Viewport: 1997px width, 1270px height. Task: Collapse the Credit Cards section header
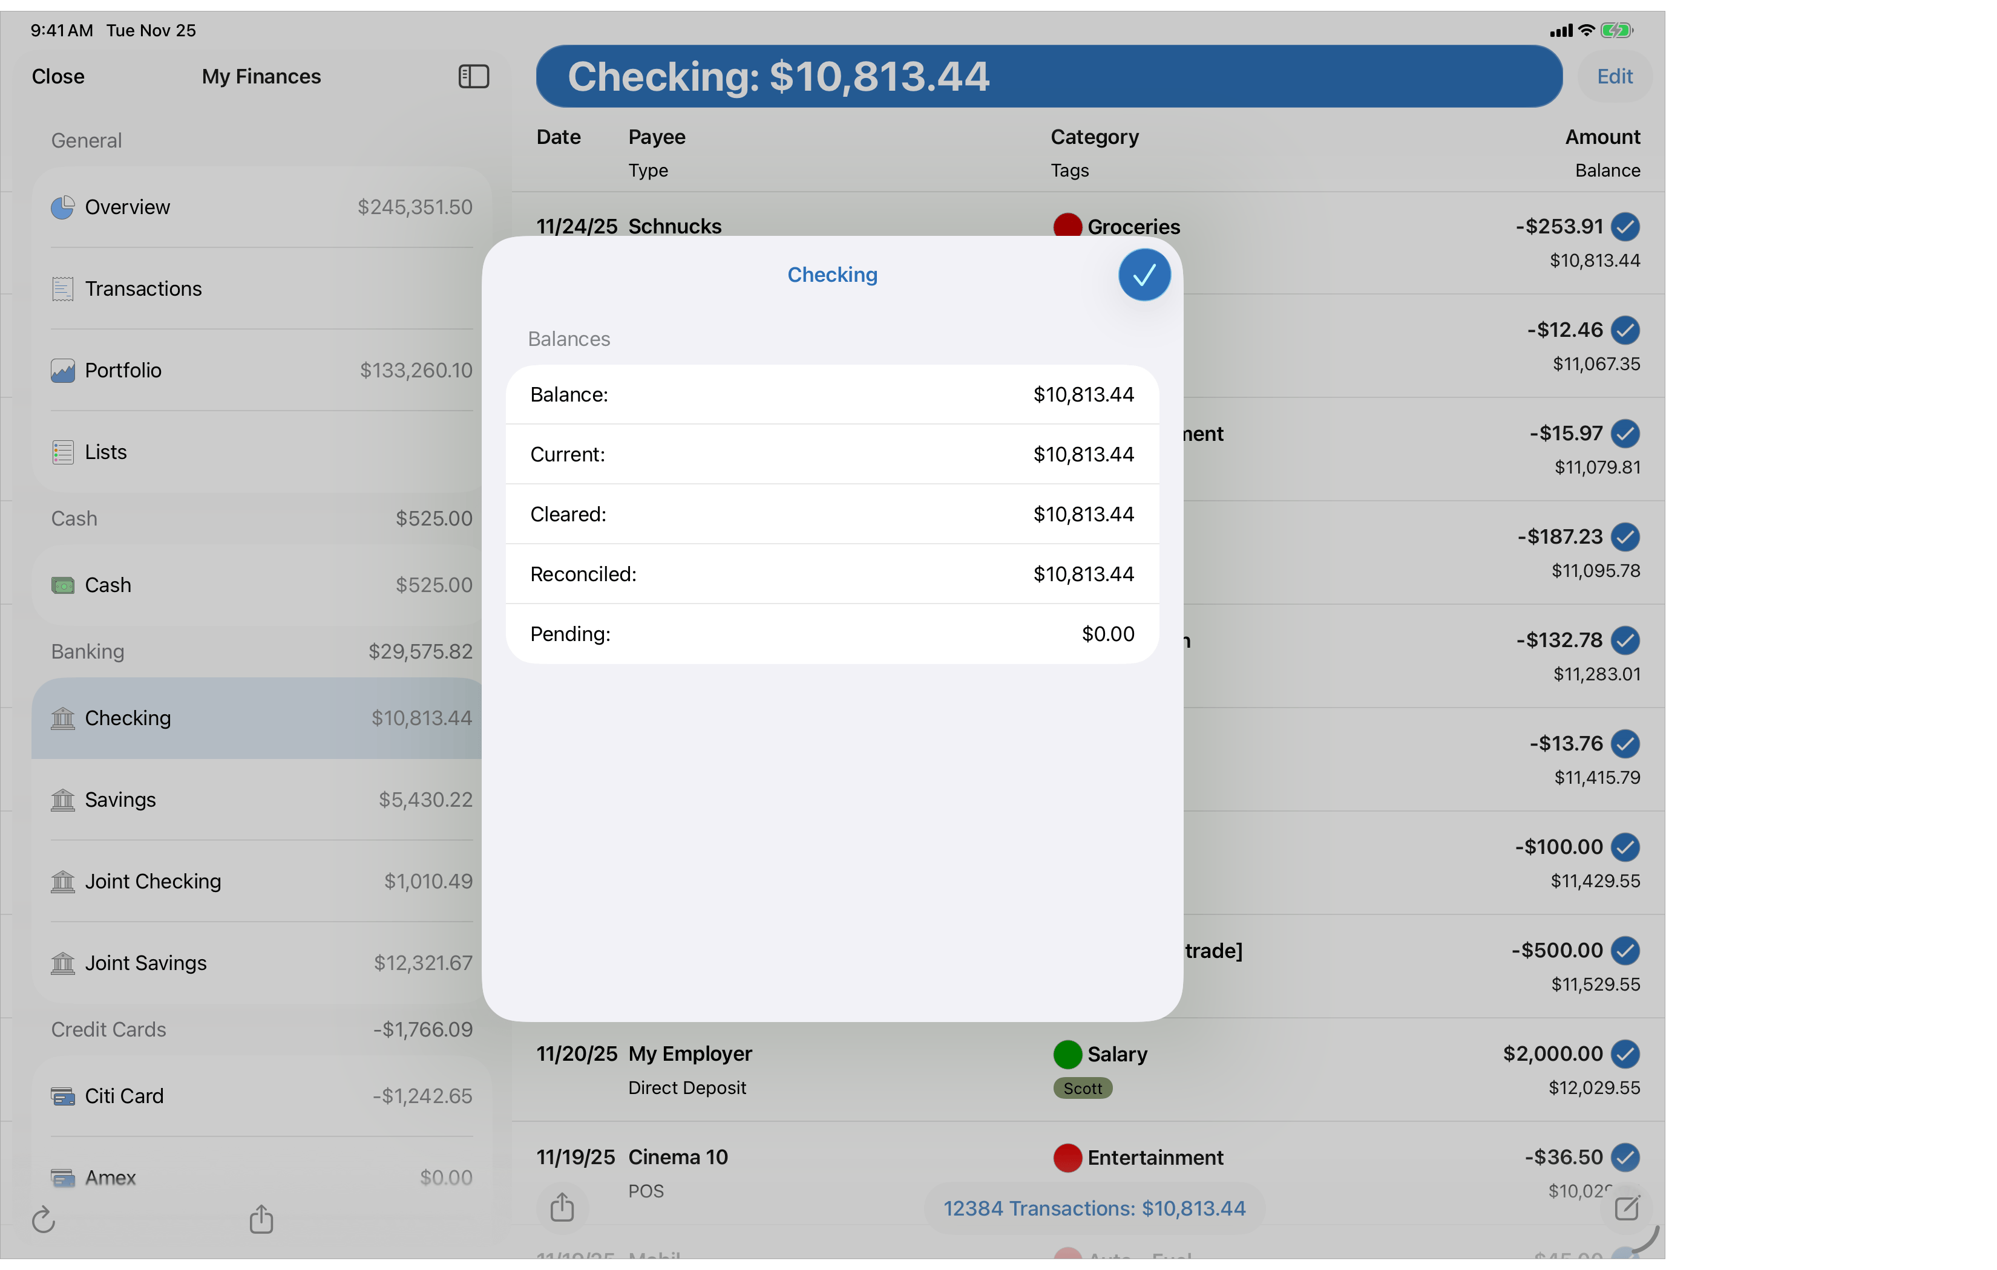[x=109, y=1029]
